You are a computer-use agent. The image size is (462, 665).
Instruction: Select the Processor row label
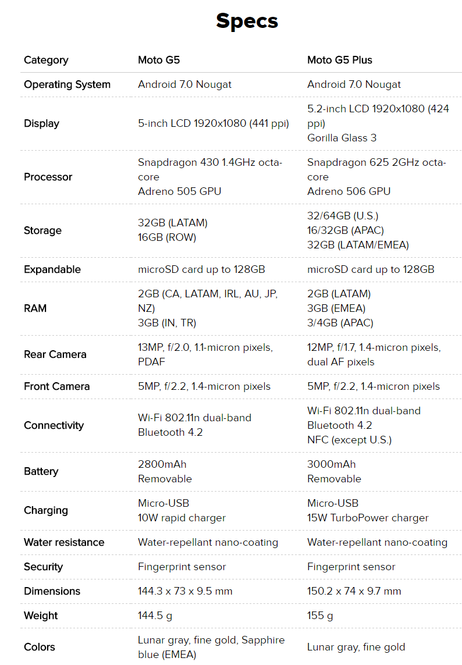pyautogui.click(x=48, y=177)
